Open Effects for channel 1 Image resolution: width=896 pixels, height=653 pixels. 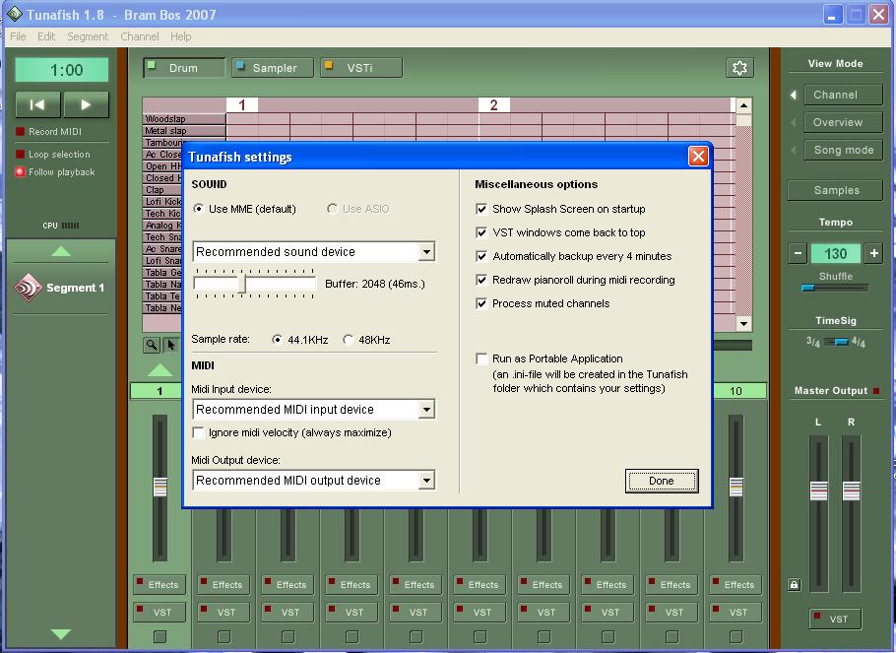coord(160,585)
